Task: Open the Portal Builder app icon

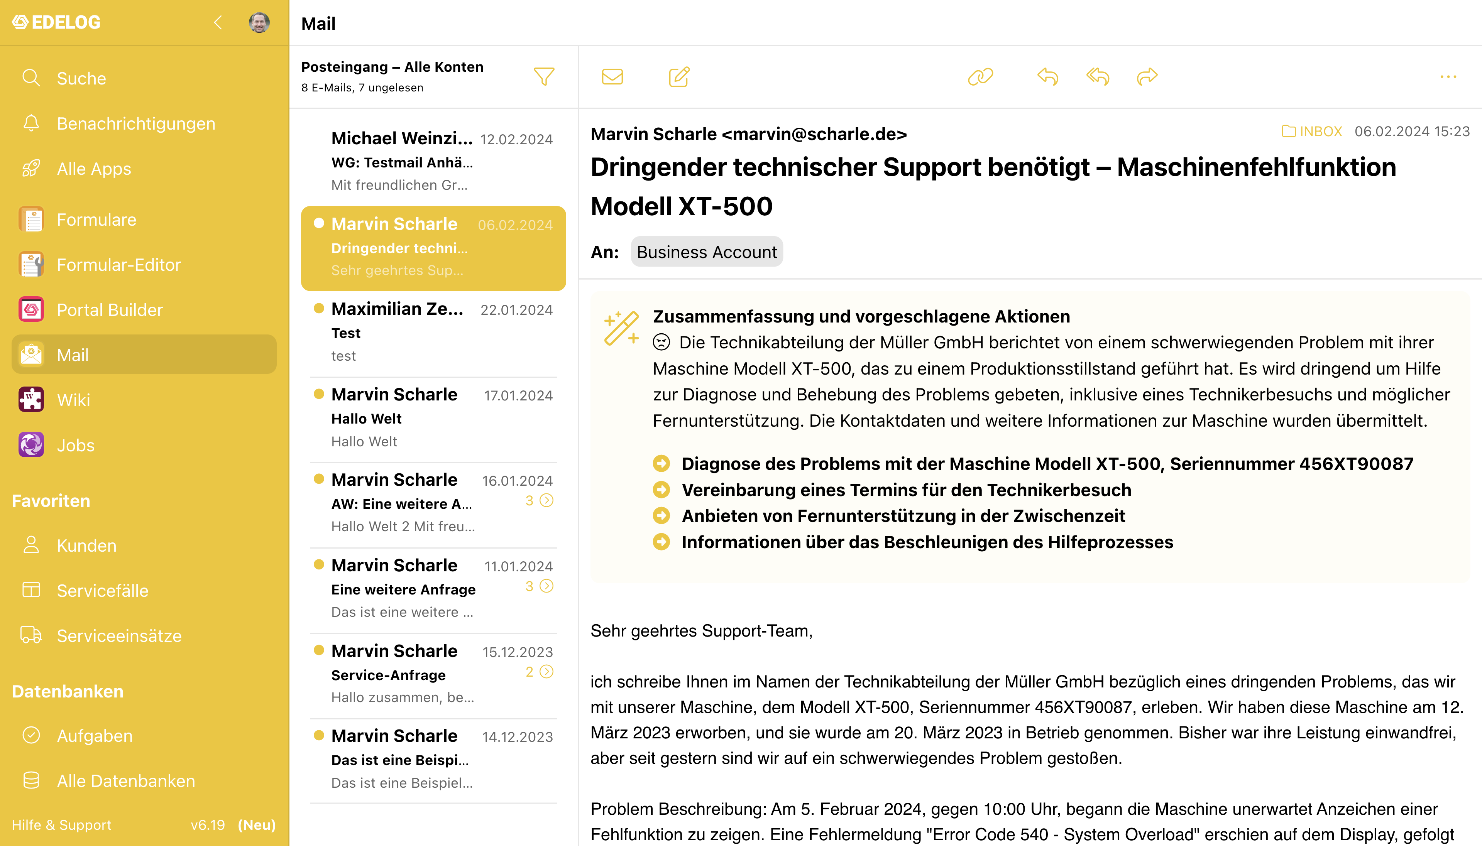Action: [31, 310]
